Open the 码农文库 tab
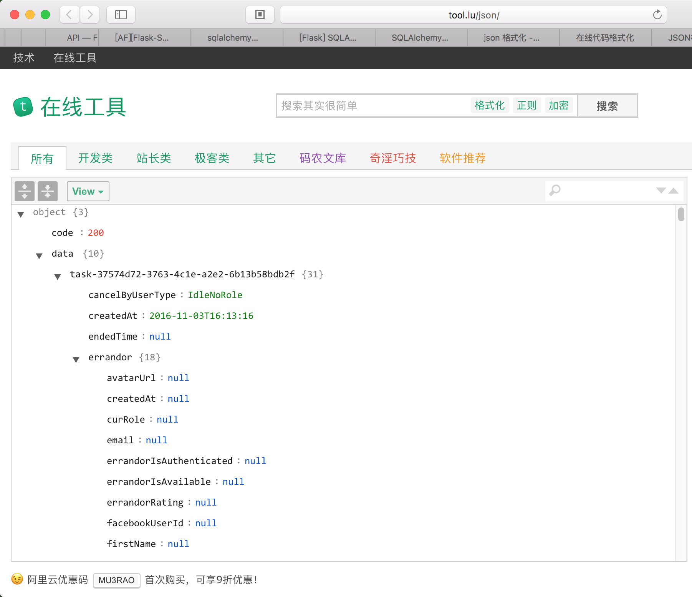 click(323, 158)
